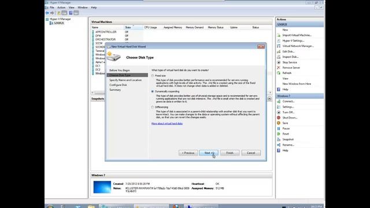Open the New action in Actions pane
The image size is (370, 208).
point(285,30)
